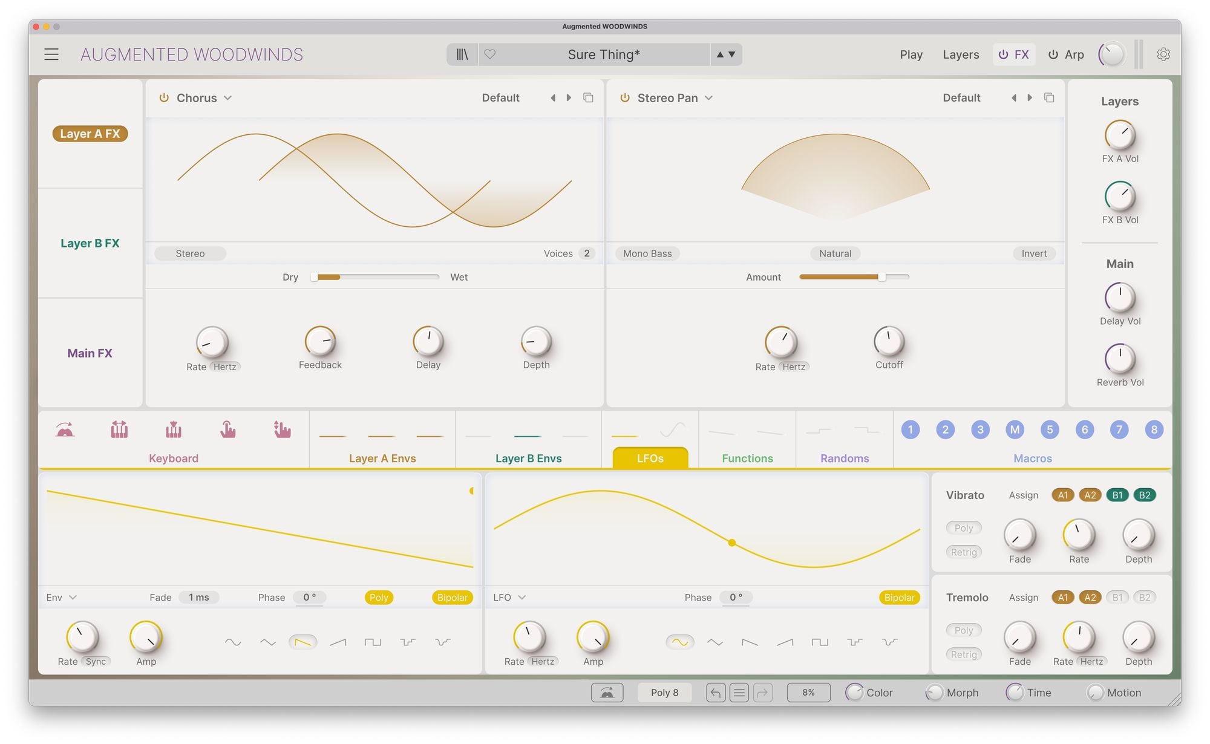The height and width of the screenshot is (744, 1210).
Task: Click the Mono Bass button
Action: tap(647, 253)
